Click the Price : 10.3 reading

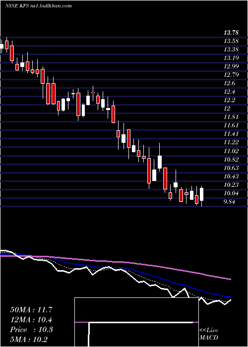tap(31, 330)
